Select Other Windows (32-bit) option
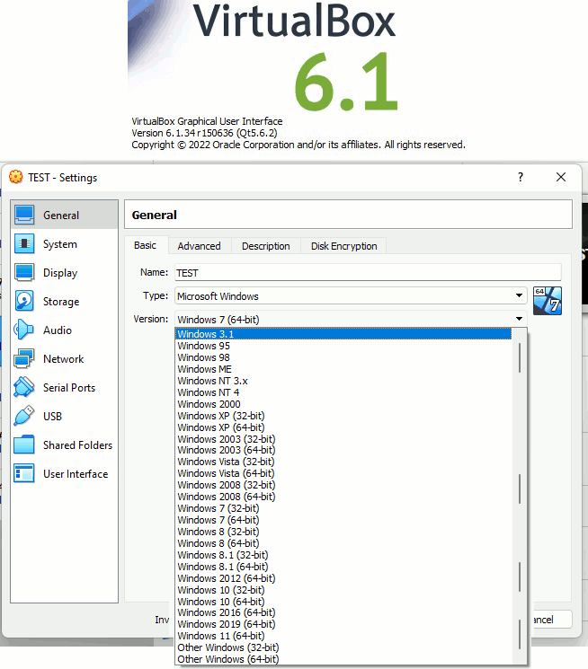Viewport: 588px width, 669px height. (x=343, y=647)
